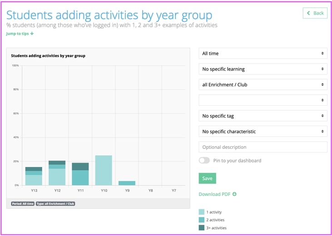Open the No specific learning dropdown
Image resolution: width=332 pixels, height=236 pixels.
pyautogui.click(x=263, y=69)
